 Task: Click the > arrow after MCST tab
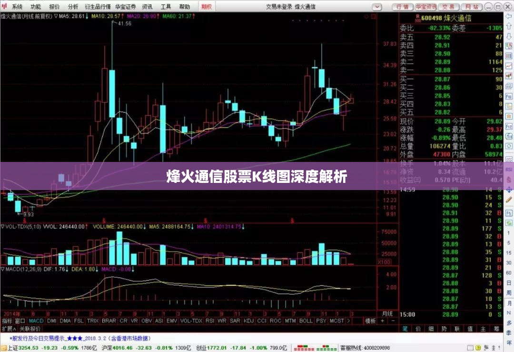(348, 321)
